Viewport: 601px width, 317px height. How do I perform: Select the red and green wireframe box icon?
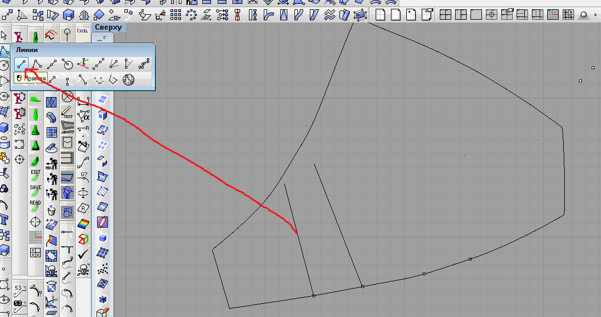click(x=83, y=239)
